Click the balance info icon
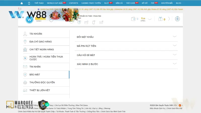201x113 pixels. 137,19
